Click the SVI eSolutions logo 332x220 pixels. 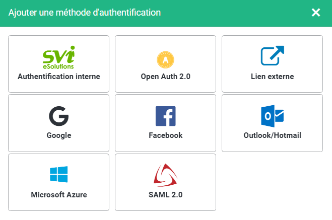pos(58,57)
